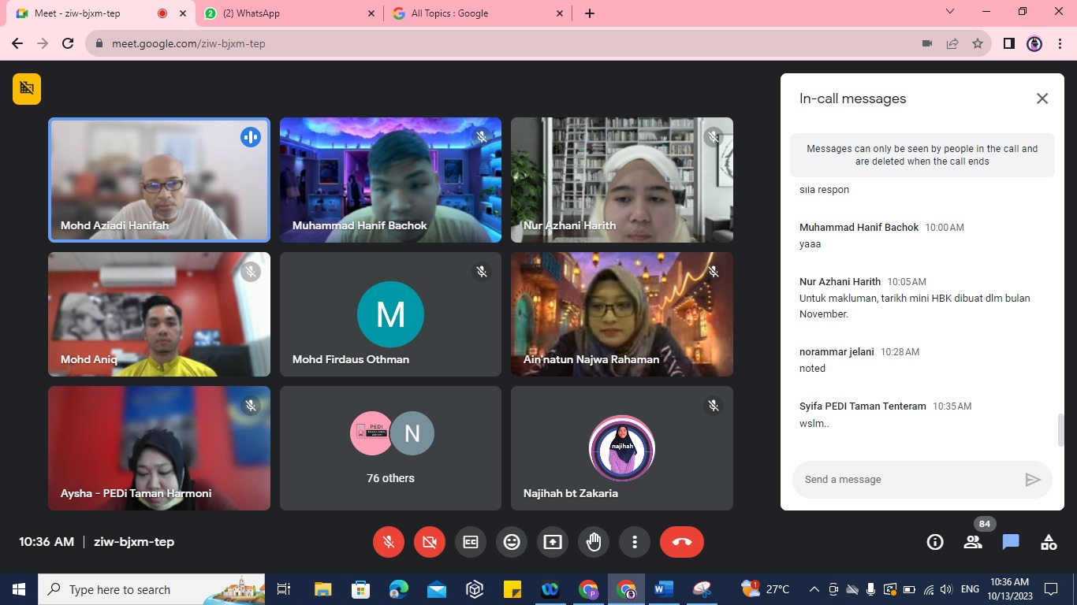
Task: Open the meeting details info icon
Action: pyautogui.click(x=935, y=542)
